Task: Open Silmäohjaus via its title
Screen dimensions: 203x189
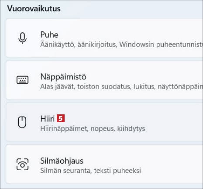Action: 62,161
